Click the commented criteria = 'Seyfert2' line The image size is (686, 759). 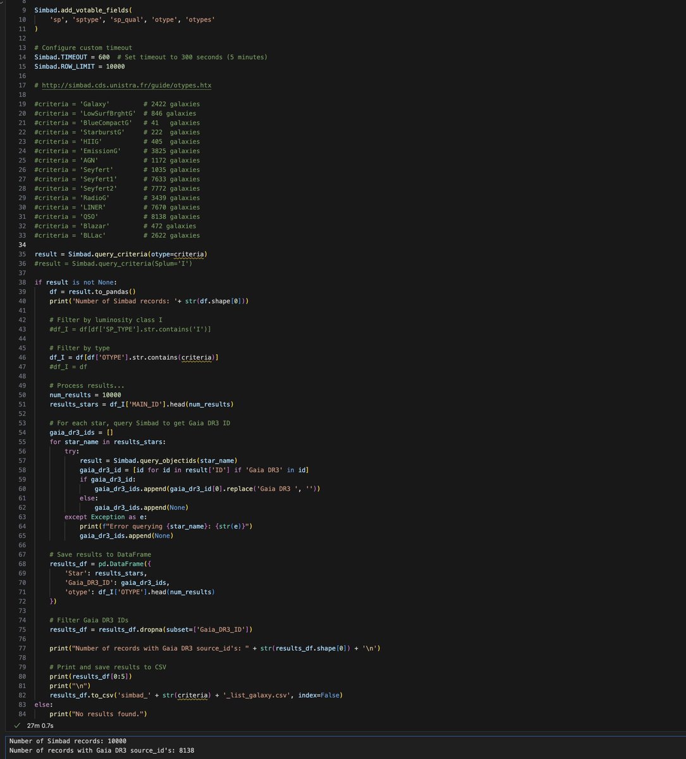117,188
